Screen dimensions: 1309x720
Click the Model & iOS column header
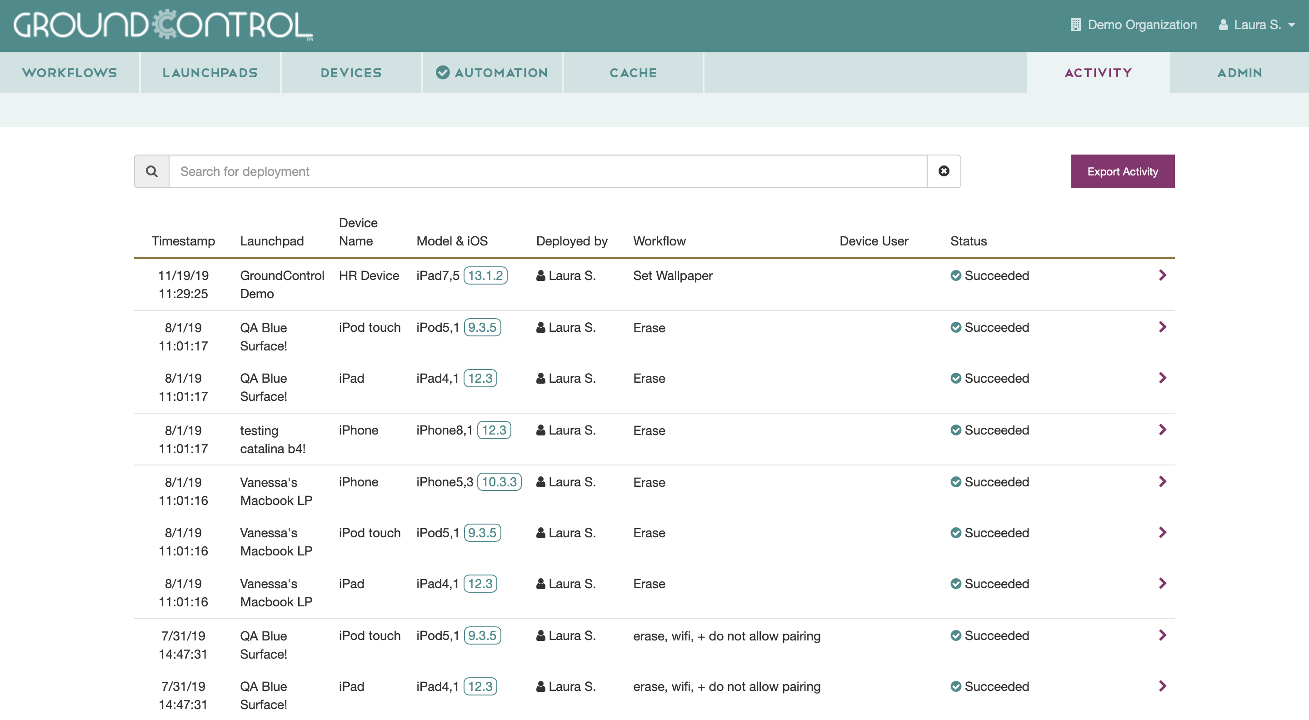click(452, 241)
